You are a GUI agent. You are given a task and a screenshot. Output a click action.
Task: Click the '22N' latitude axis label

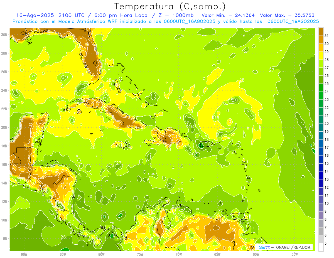[4, 109]
